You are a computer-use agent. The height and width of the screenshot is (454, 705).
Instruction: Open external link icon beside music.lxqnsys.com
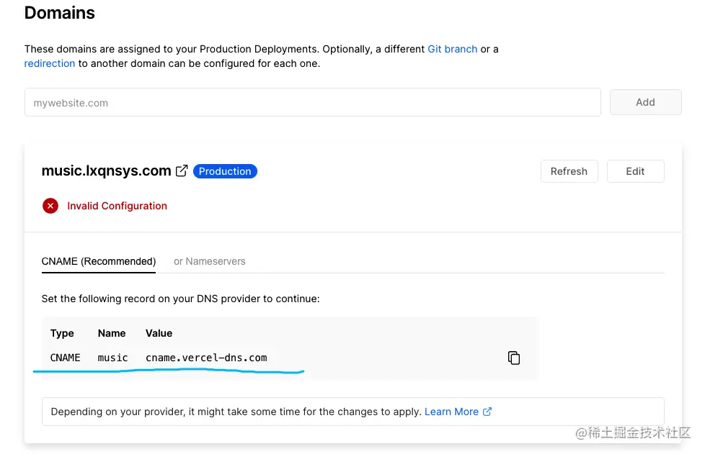click(182, 171)
